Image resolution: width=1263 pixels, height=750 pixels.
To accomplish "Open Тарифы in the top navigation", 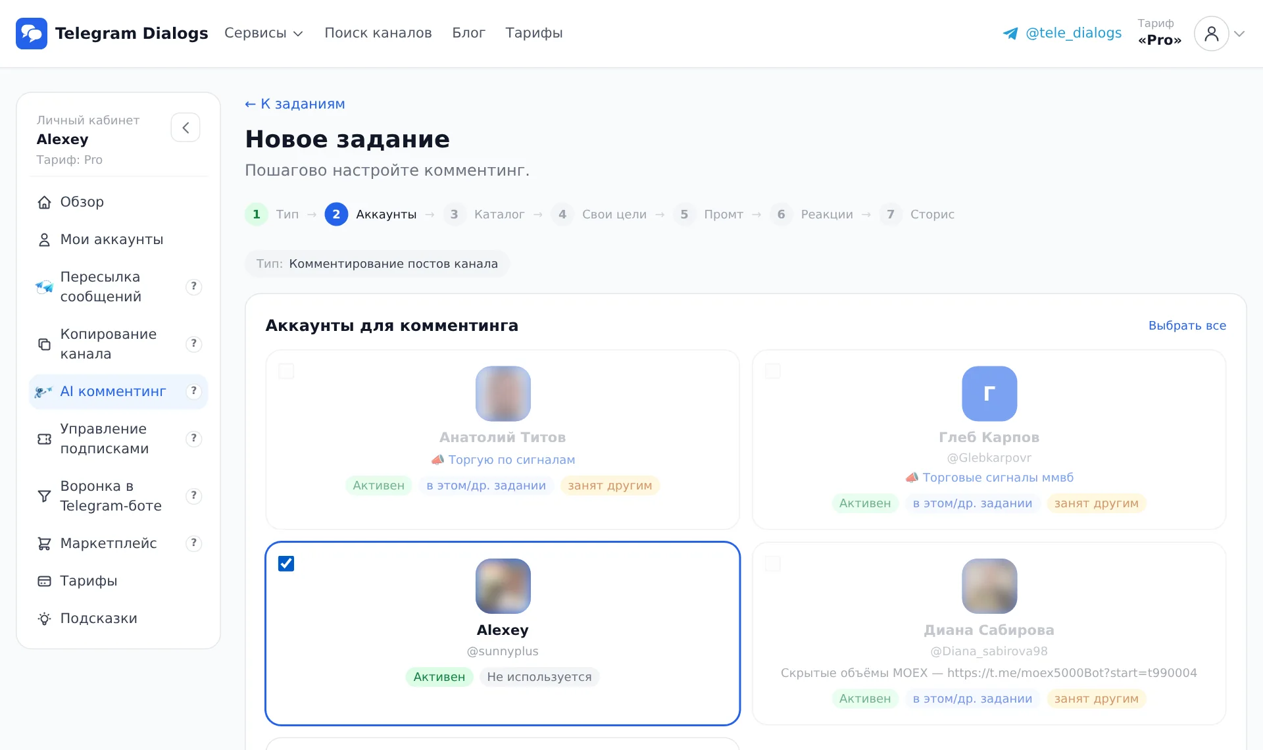I will pos(533,33).
